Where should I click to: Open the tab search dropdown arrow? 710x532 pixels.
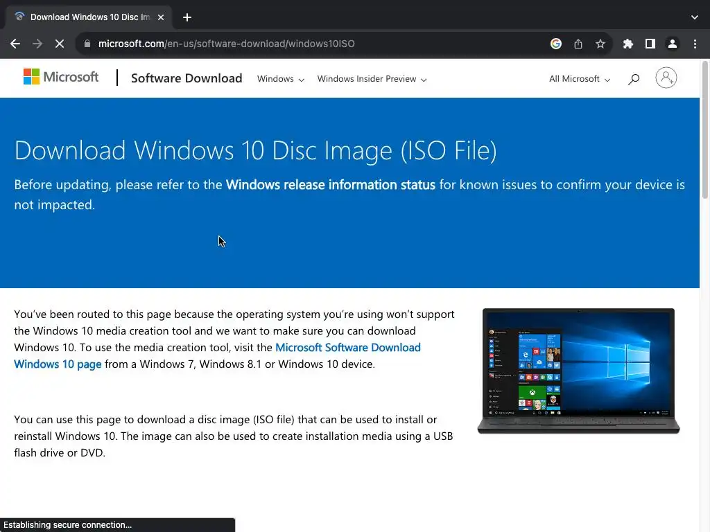tap(694, 17)
